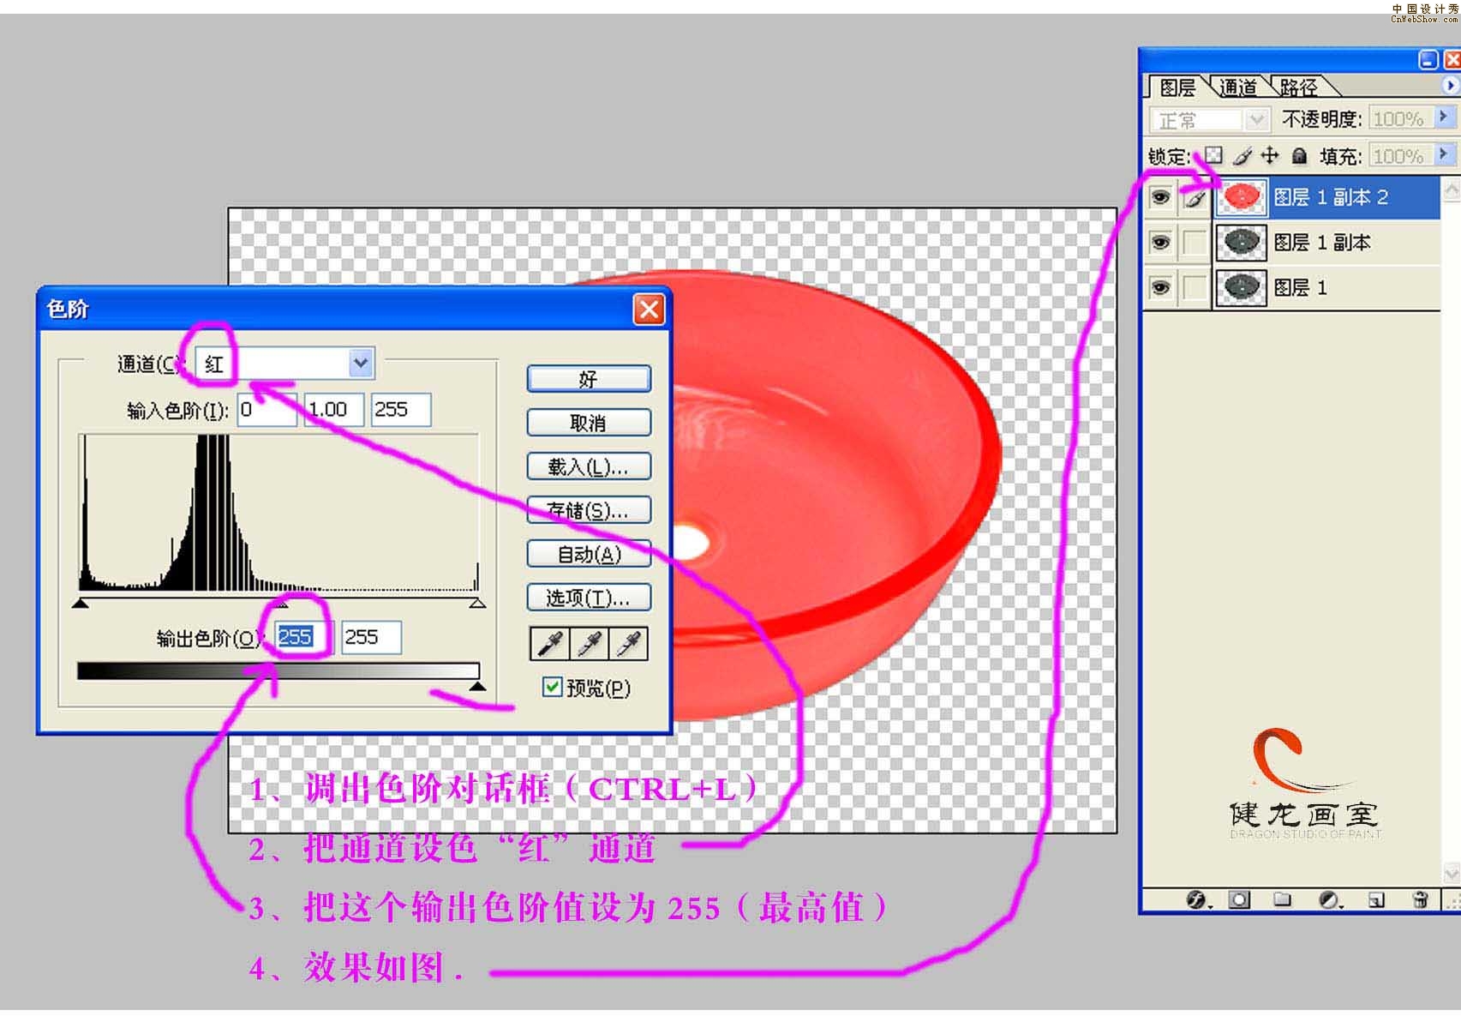Select the 图层 1 副本 layer thumbnail
Screen dimensions: 1461x1028
pos(1241,243)
